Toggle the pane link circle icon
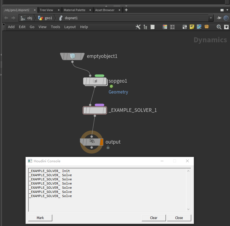This screenshot has width=230, height=226. pos(226,18)
